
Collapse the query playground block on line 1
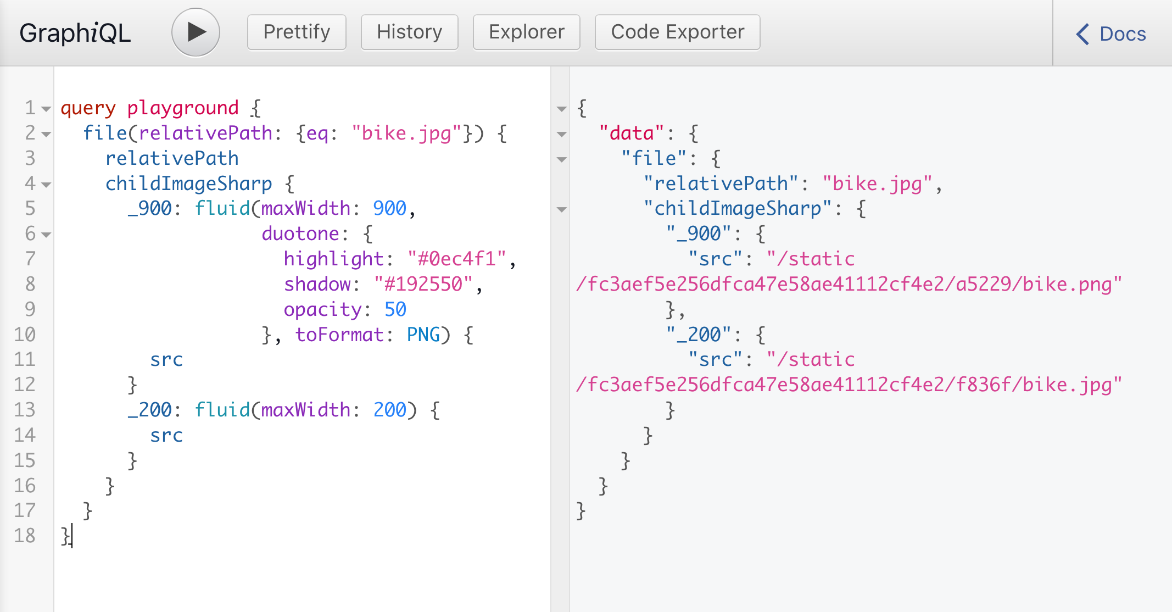point(47,109)
